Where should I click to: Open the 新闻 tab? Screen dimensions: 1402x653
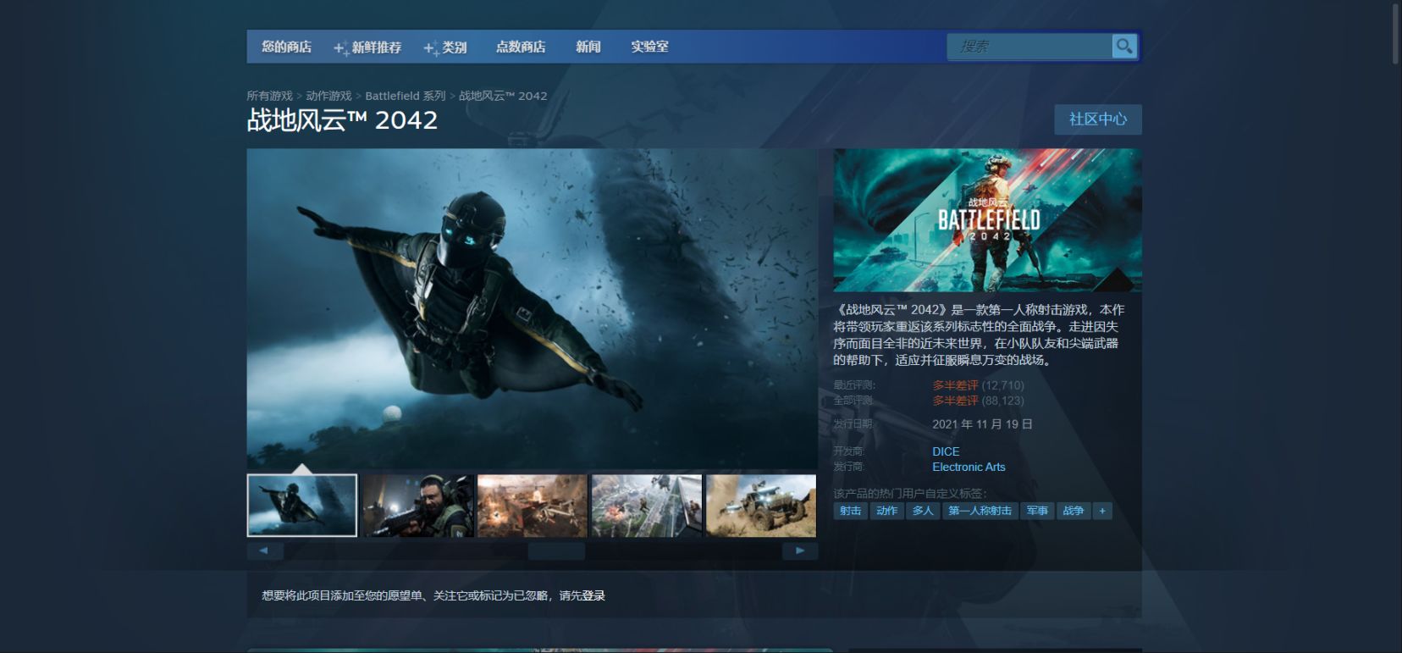pos(588,47)
